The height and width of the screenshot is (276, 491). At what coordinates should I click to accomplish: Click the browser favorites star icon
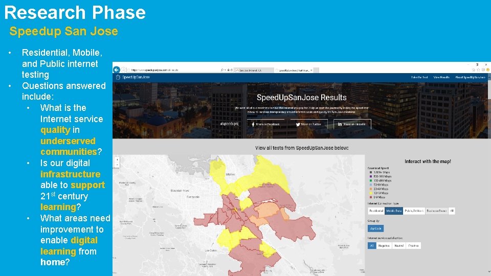tap(478, 70)
